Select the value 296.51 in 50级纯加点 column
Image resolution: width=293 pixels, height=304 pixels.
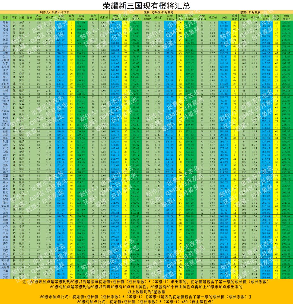(x=81, y=26)
